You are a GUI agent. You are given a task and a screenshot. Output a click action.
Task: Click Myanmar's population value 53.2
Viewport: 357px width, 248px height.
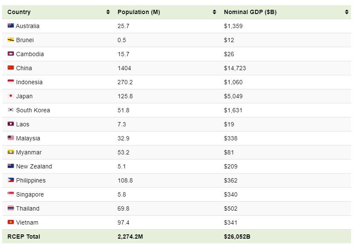point(122,152)
